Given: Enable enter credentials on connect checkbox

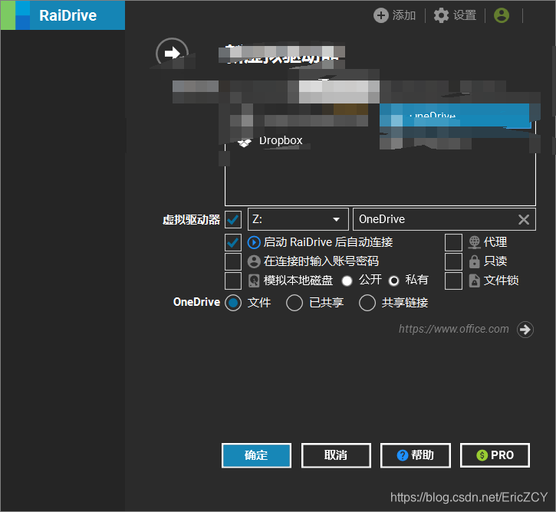Looking at the screenshot, I should click(233, 261).
